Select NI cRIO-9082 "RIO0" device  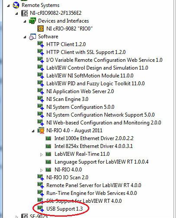69,29
